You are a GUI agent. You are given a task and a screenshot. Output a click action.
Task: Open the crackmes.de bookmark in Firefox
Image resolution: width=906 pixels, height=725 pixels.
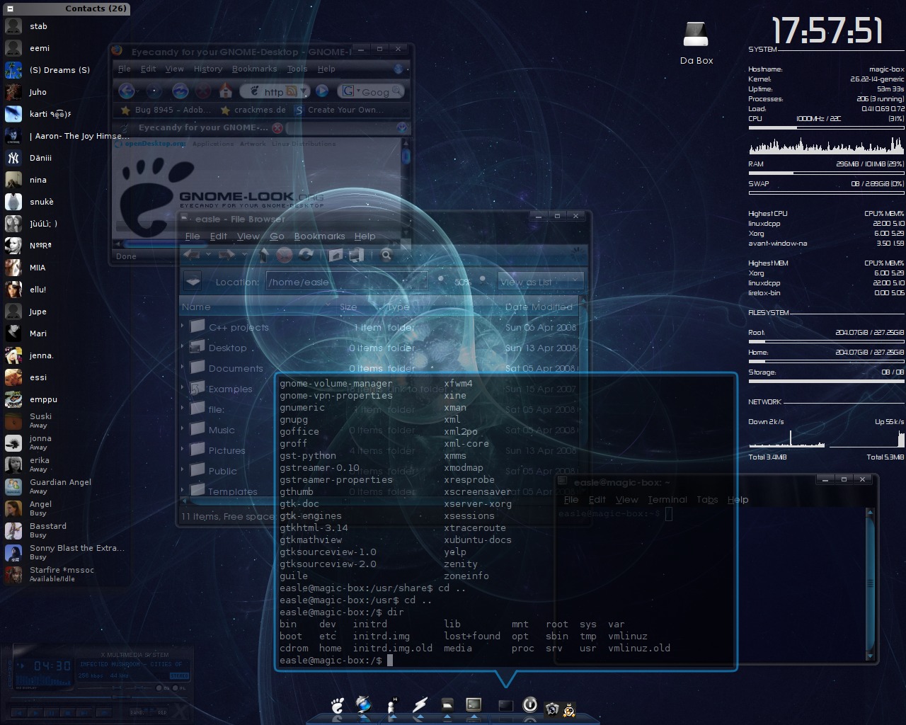(x=253, y=110)
